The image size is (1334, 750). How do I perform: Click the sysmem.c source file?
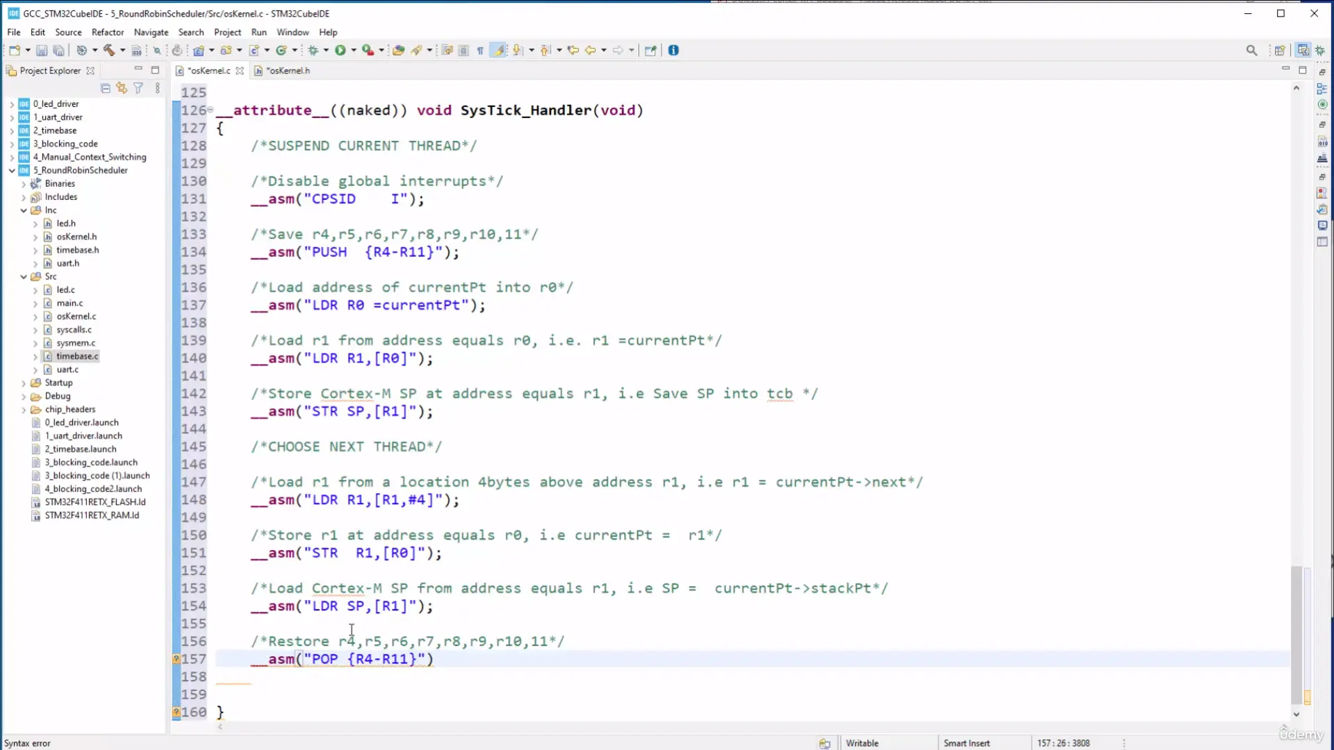[75, 342]
